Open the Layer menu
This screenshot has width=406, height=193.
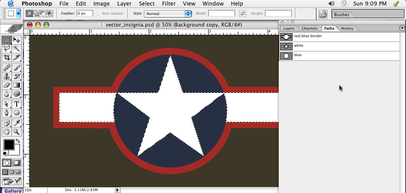click(124, 4)
